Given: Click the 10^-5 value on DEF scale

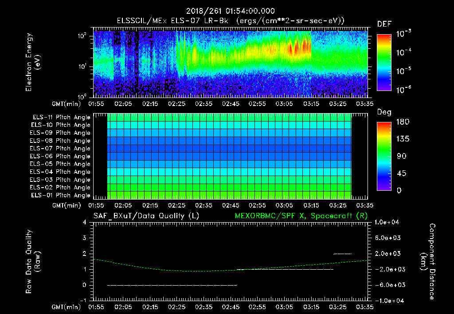Looking at the screenshot, I should click(x=403, y=71).
